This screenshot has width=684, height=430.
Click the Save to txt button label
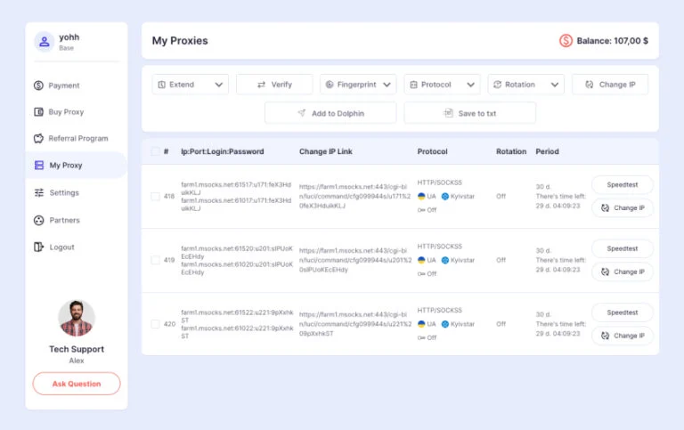477,113
